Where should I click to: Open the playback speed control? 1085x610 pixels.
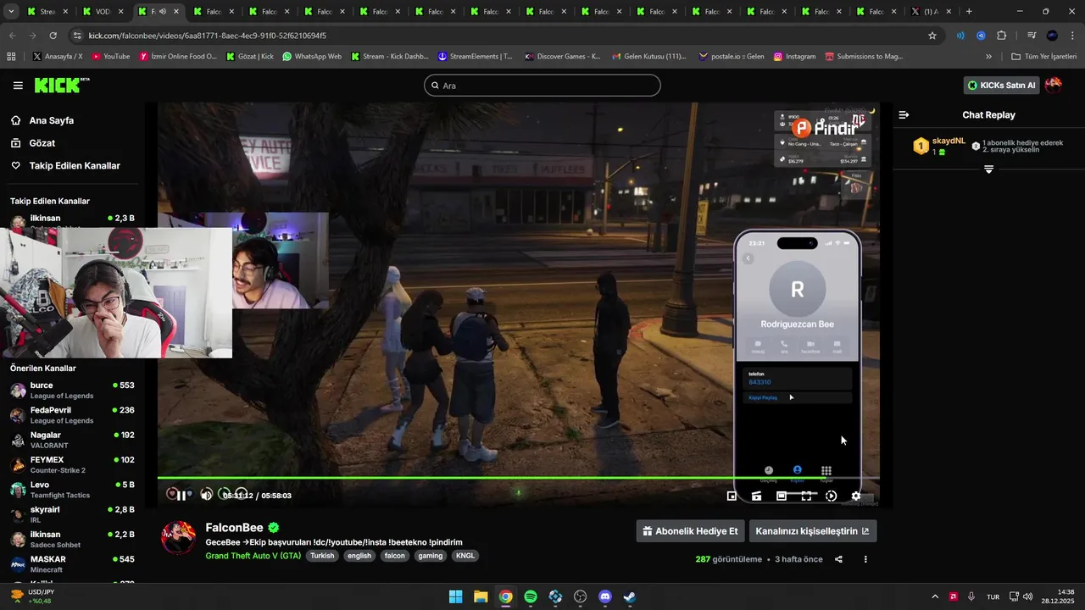point(831,496)
